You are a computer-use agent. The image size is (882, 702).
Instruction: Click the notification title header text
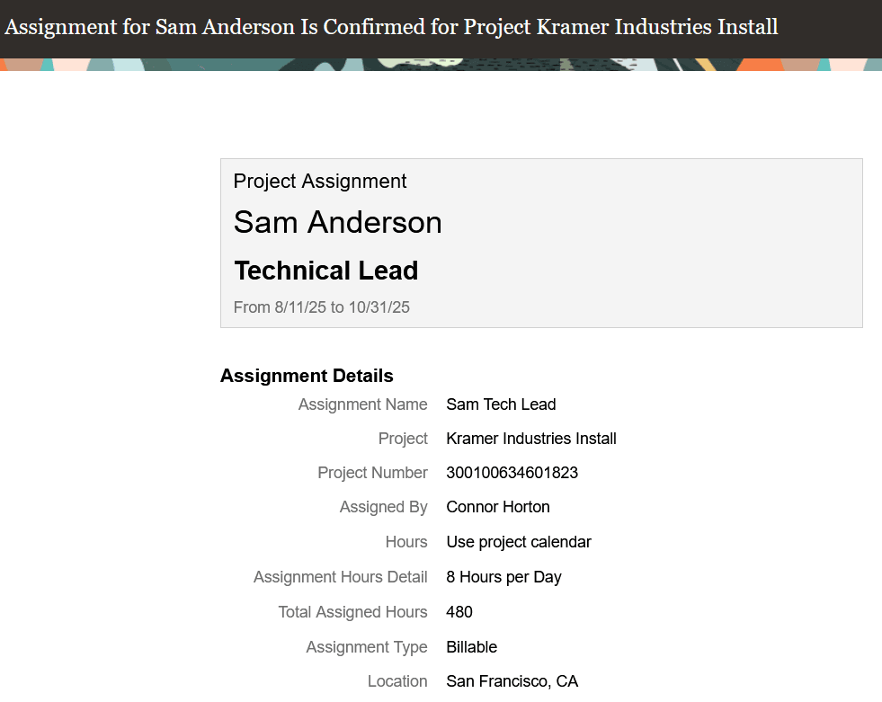391,27
